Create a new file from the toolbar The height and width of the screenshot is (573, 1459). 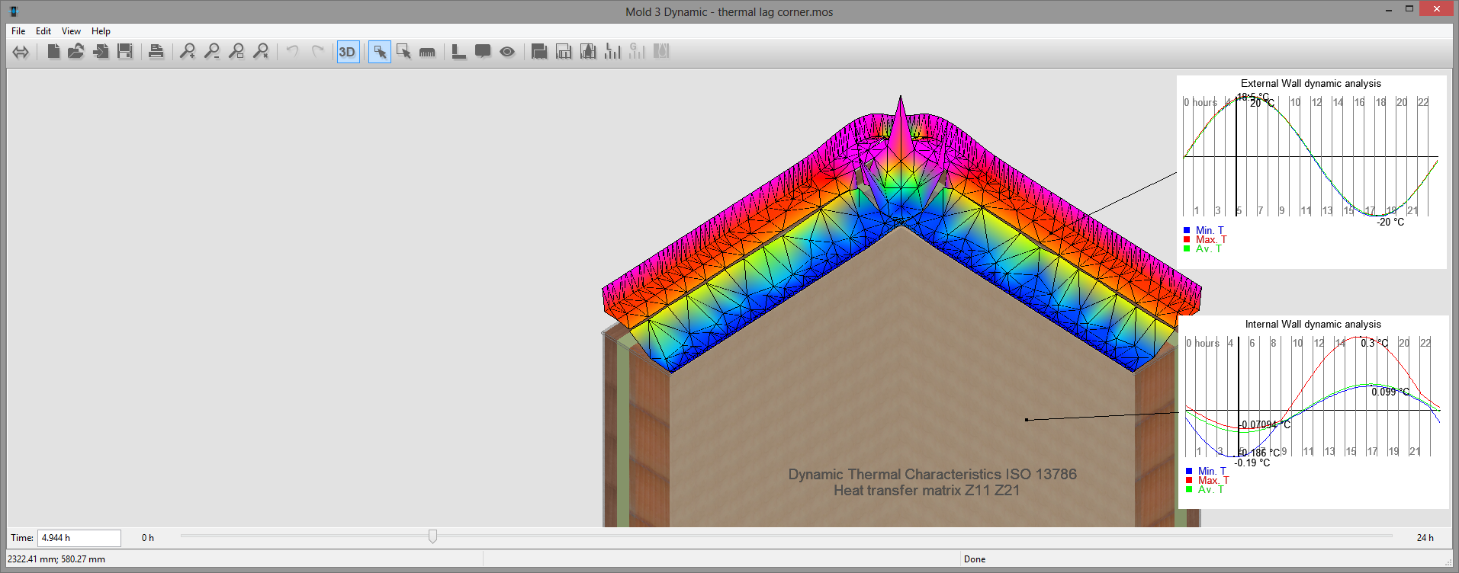click(53, 52)
